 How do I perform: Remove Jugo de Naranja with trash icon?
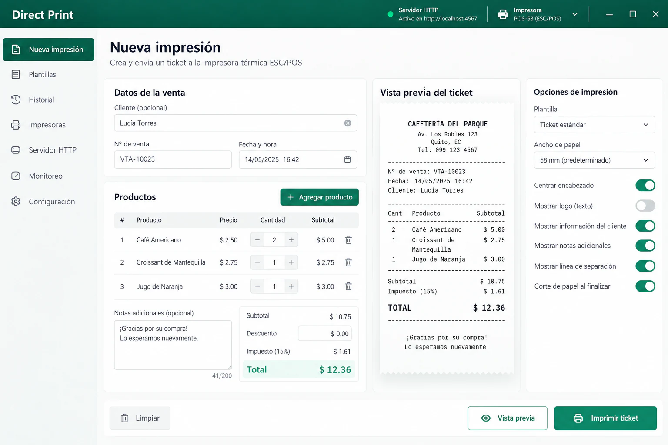click(348, 286)
